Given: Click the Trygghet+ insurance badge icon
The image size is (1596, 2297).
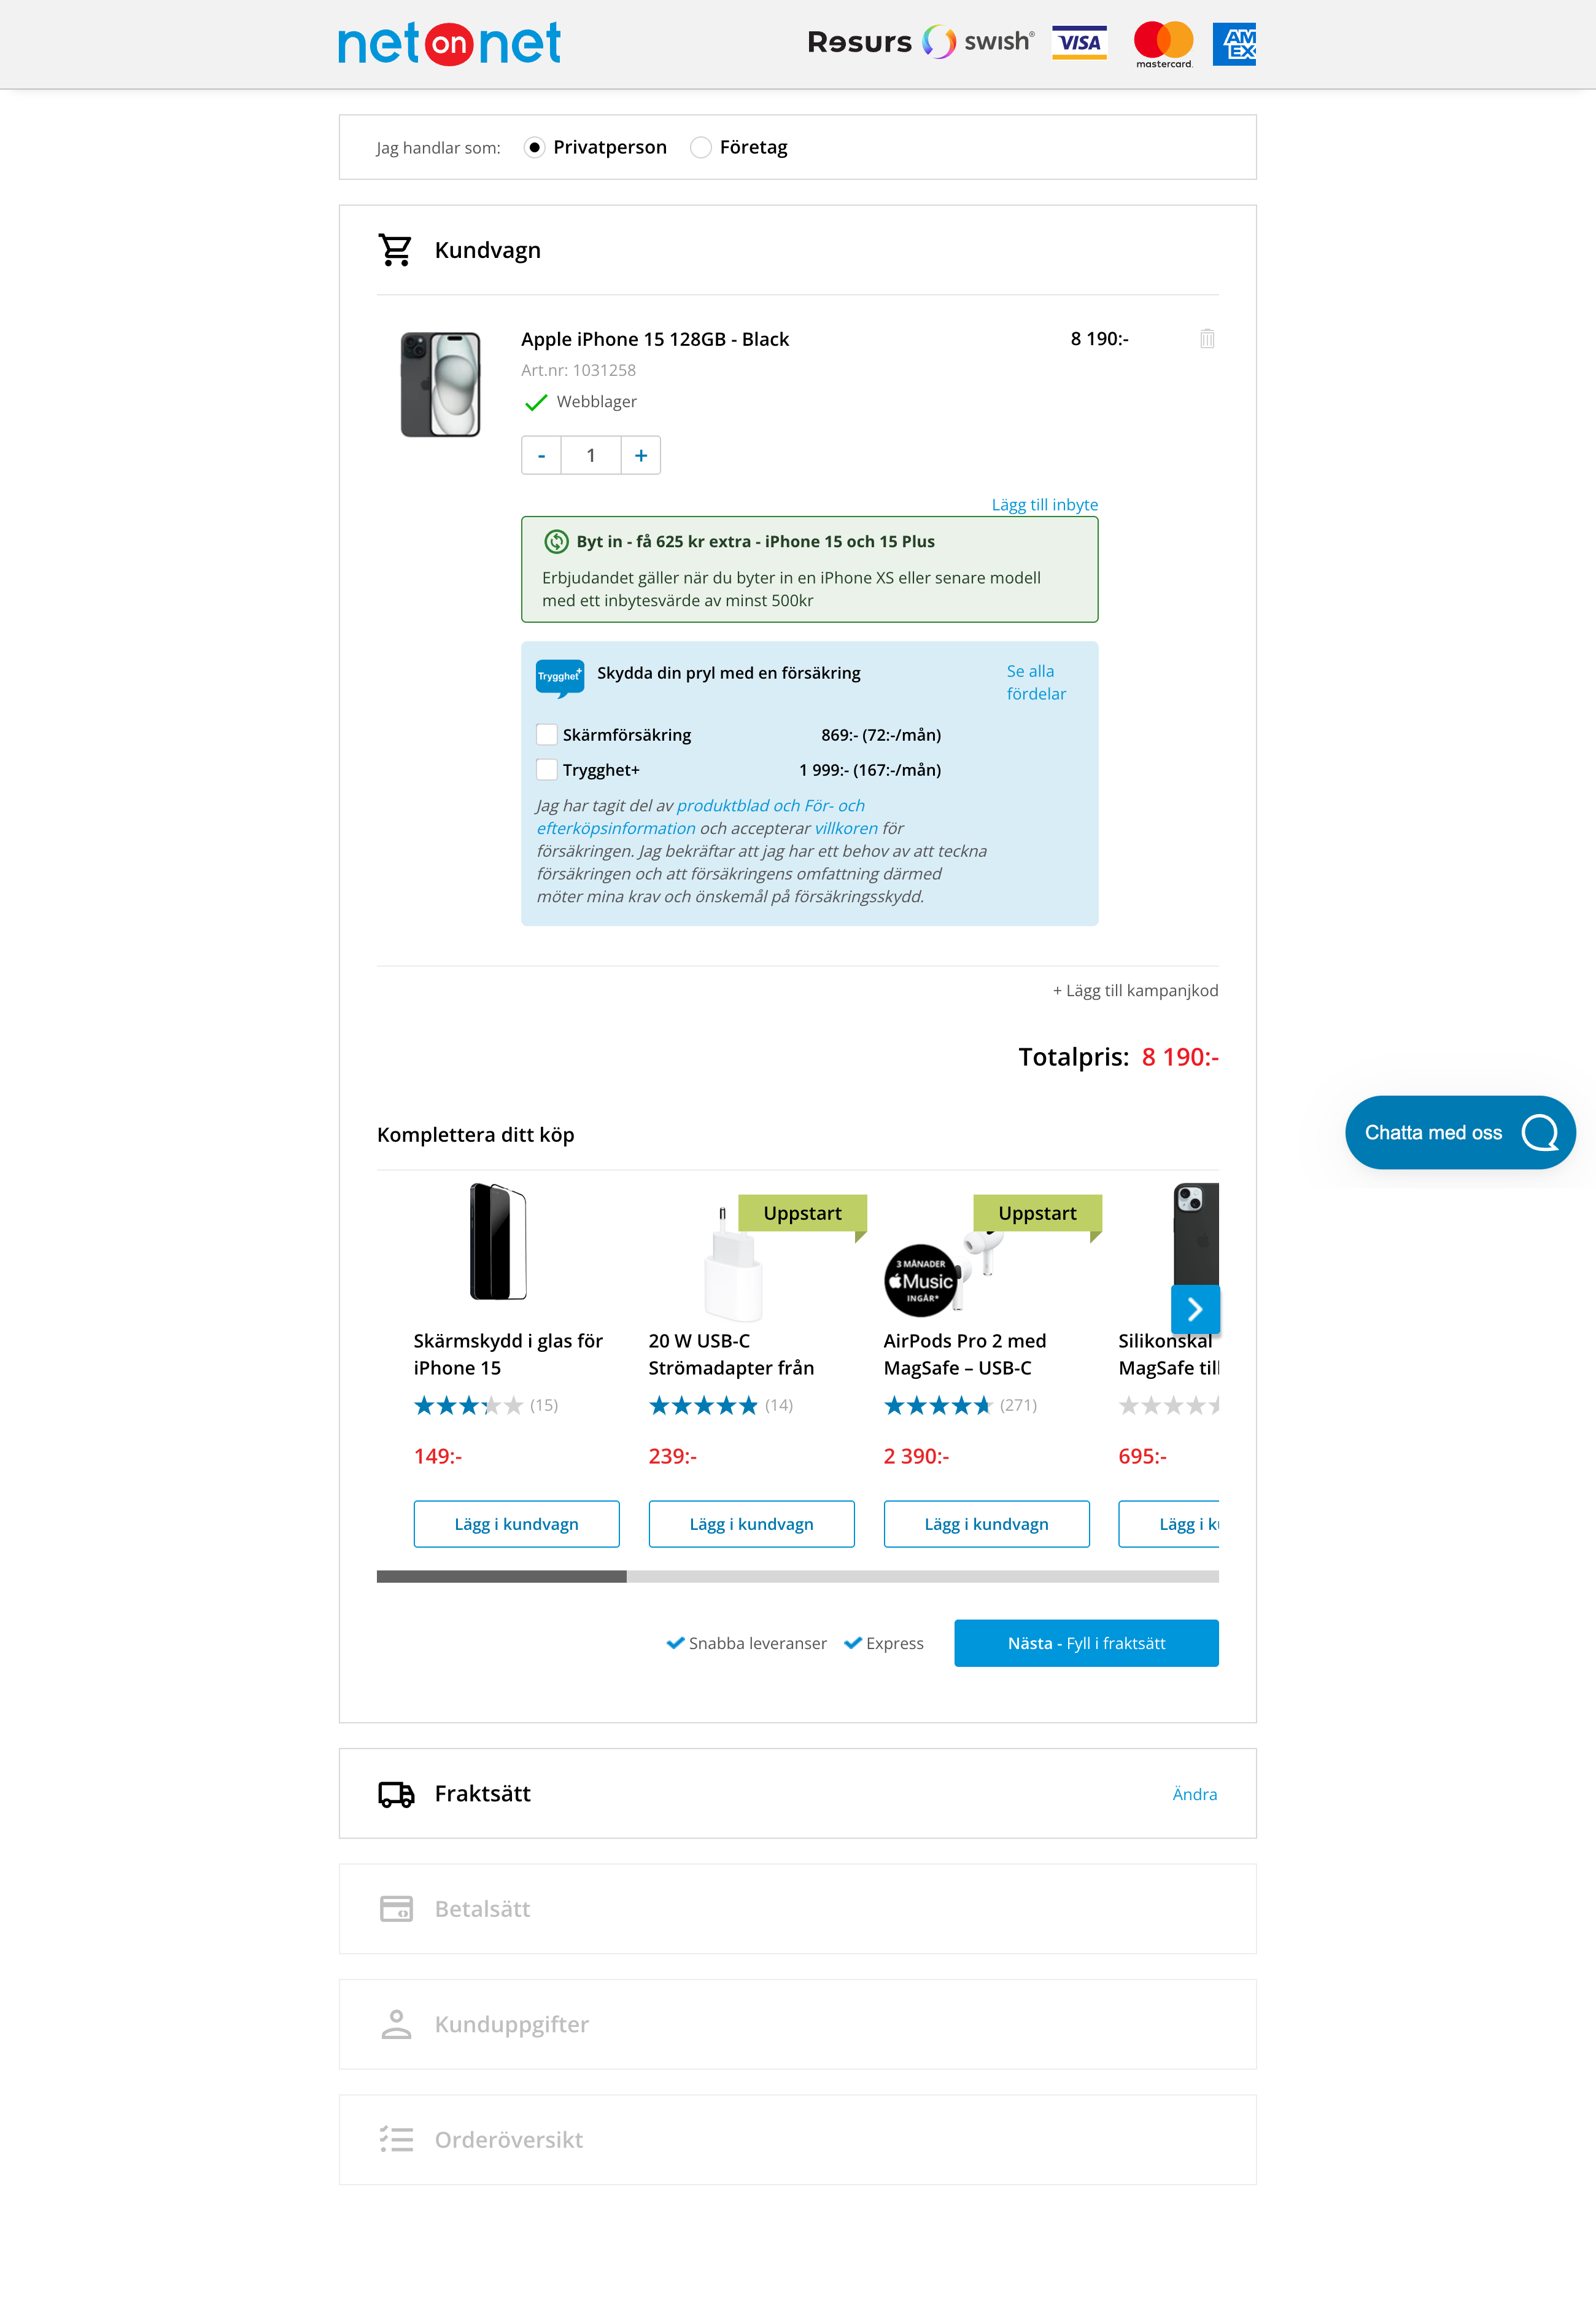Looking at the screenshot, I should (559, 677).
